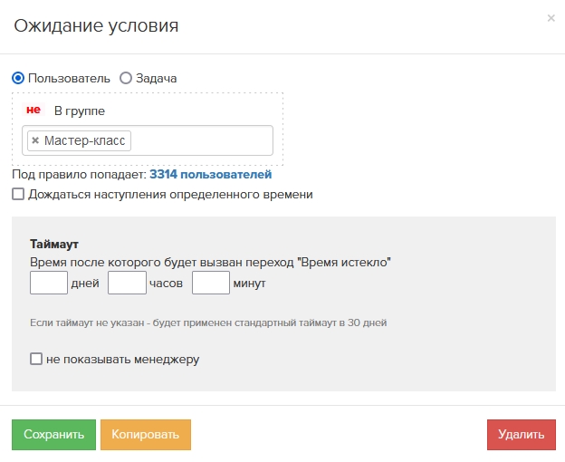Open the 3314 пользователей link

pos(210,174)
